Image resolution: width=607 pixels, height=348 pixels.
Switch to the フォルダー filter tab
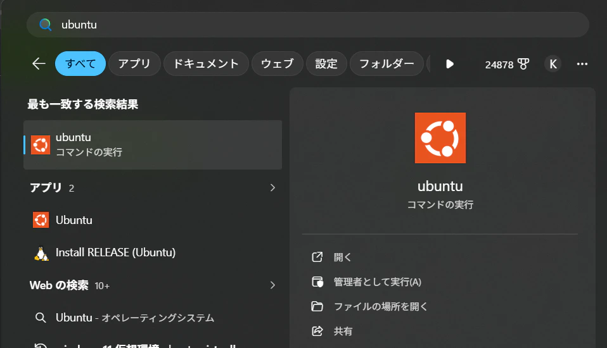point(387,63)
